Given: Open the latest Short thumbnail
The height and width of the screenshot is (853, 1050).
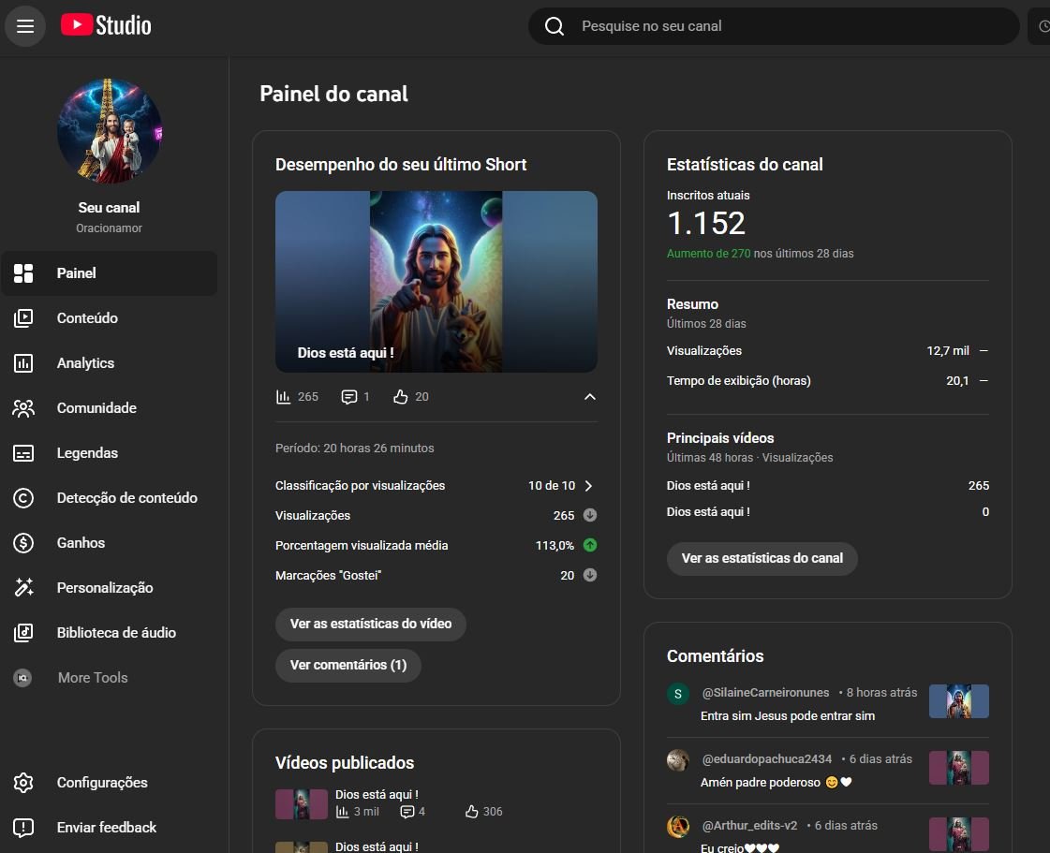Looking at the screenshot, I should tap(436, 281).
